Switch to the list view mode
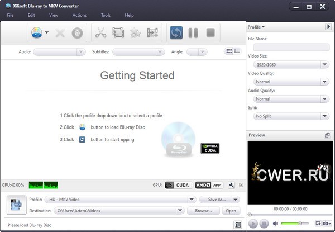 tap(228, 51)
